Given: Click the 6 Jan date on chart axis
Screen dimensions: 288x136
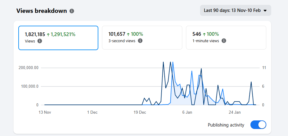Looking at the screenshot, I should tap(187, 112).
